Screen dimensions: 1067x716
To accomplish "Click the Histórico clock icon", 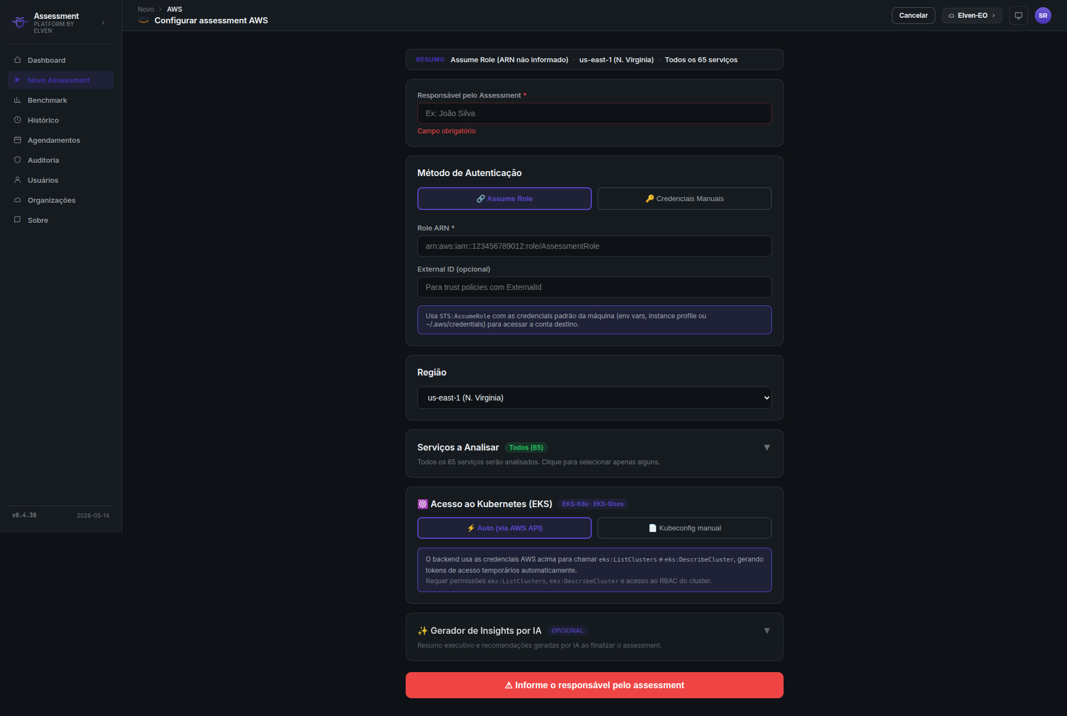I will [x=17, y=120].
